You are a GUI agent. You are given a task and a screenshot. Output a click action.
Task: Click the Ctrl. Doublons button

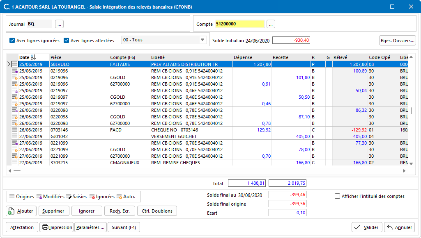point(157,211)
